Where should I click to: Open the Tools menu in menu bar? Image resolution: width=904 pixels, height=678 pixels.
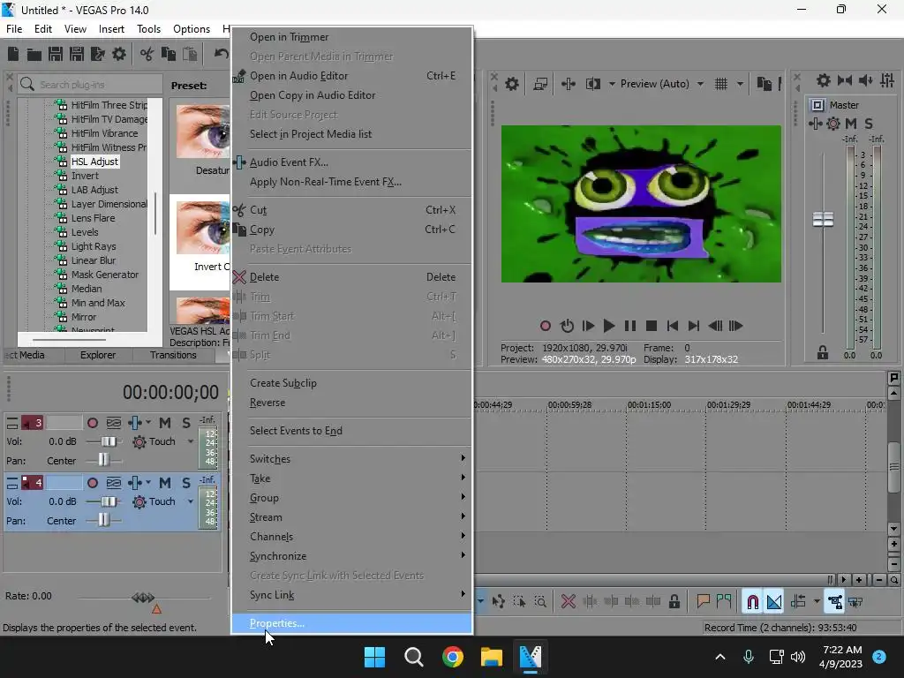[x=148, y=29]
